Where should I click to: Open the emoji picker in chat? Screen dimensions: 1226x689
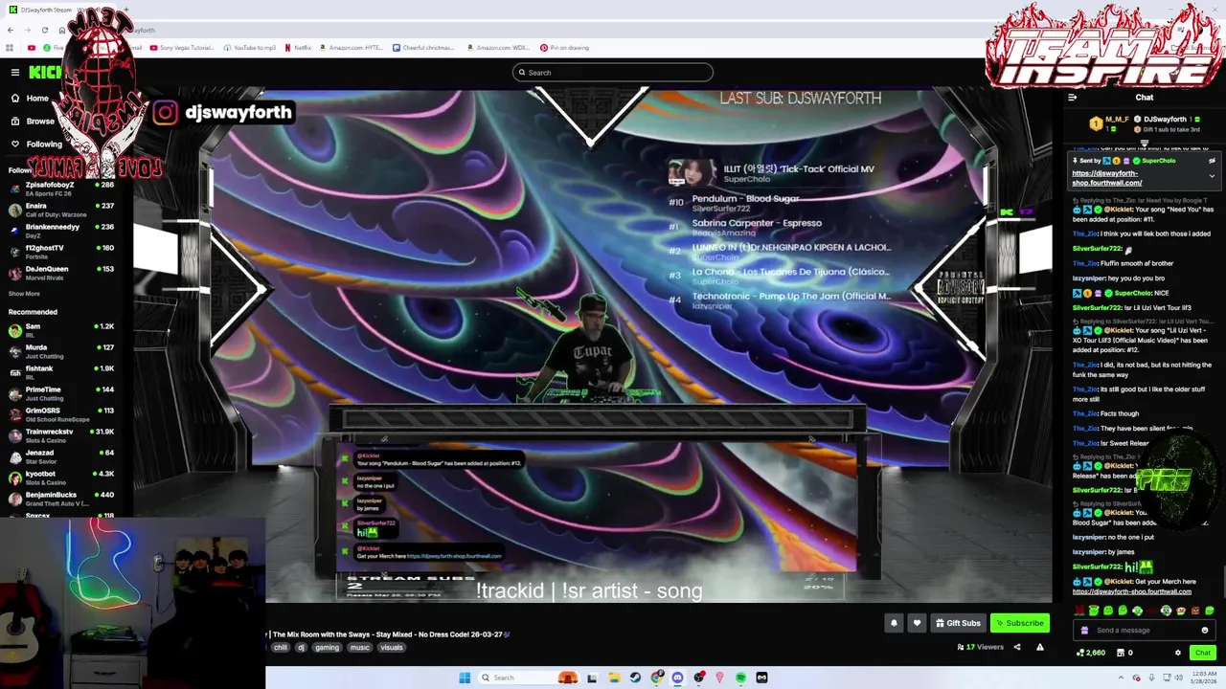(x=1205, y=631)
